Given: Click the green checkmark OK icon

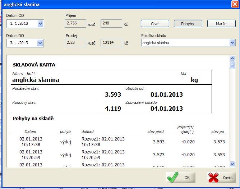Looking at the screenshot, I should click(173, 177).
